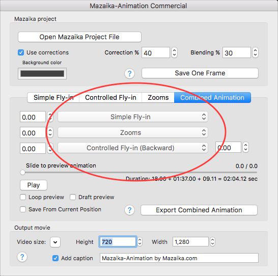Click the Height input field
The width and height of the screenshot is (278, 276).
[x=118, y=242]
